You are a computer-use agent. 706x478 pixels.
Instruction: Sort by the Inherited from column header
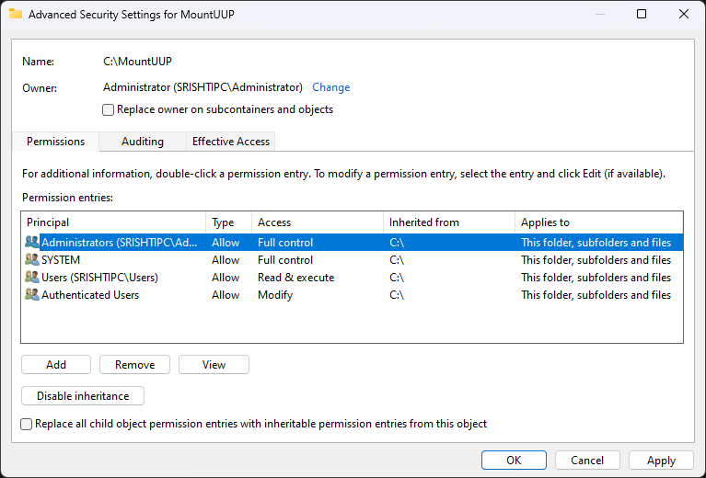point(447,222)
